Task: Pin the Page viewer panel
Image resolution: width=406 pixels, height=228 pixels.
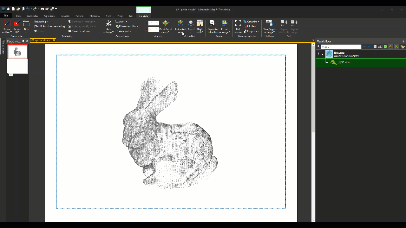Action: (x=23, y=41)
